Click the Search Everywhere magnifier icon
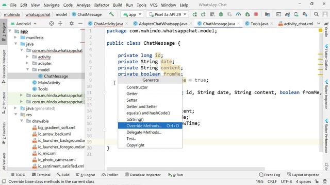The image size is (330, 185). point(316,14)
